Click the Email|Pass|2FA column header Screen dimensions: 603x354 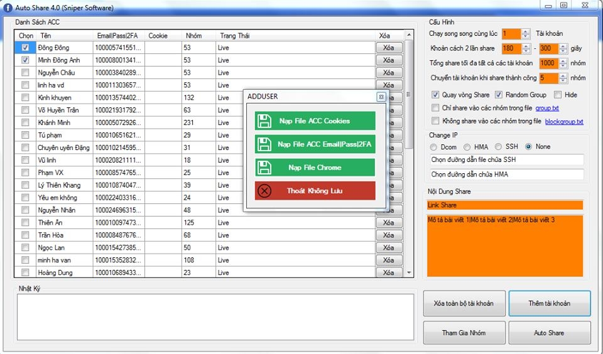coord(119,36)
